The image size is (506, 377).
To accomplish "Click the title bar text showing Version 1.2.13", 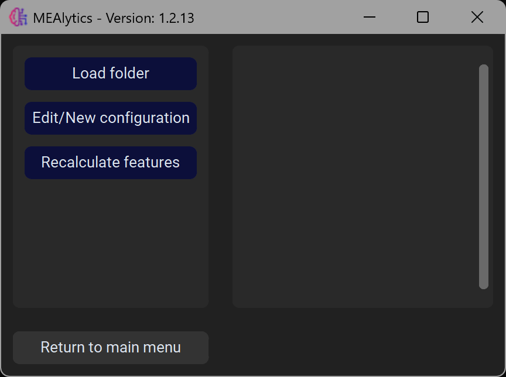I will click(114, 18).
